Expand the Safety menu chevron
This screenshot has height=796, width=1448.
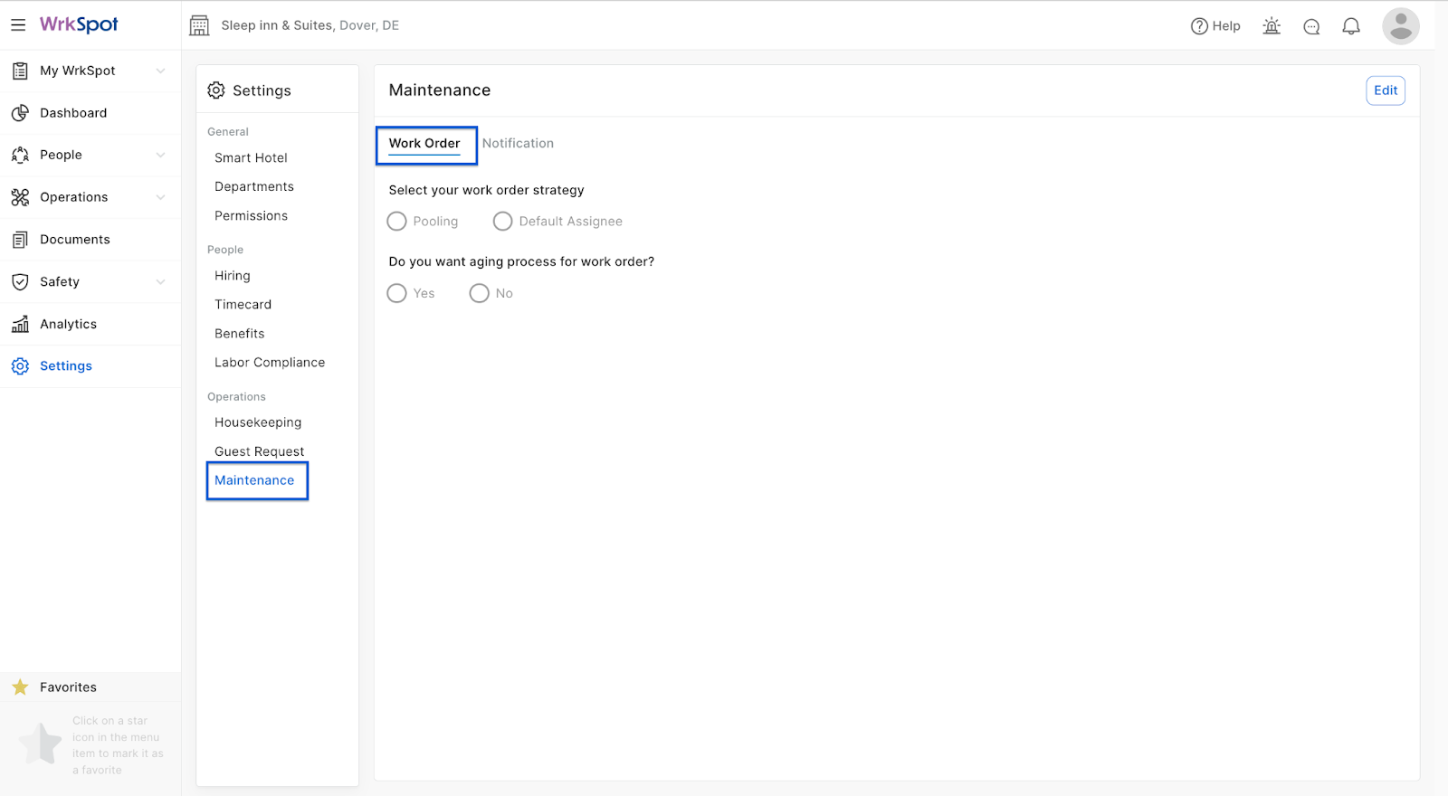[x=160, y=282]
